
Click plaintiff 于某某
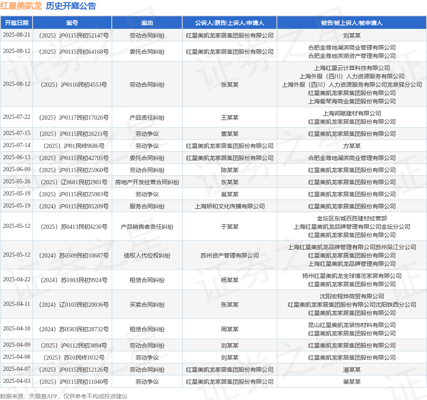point(230,227)
